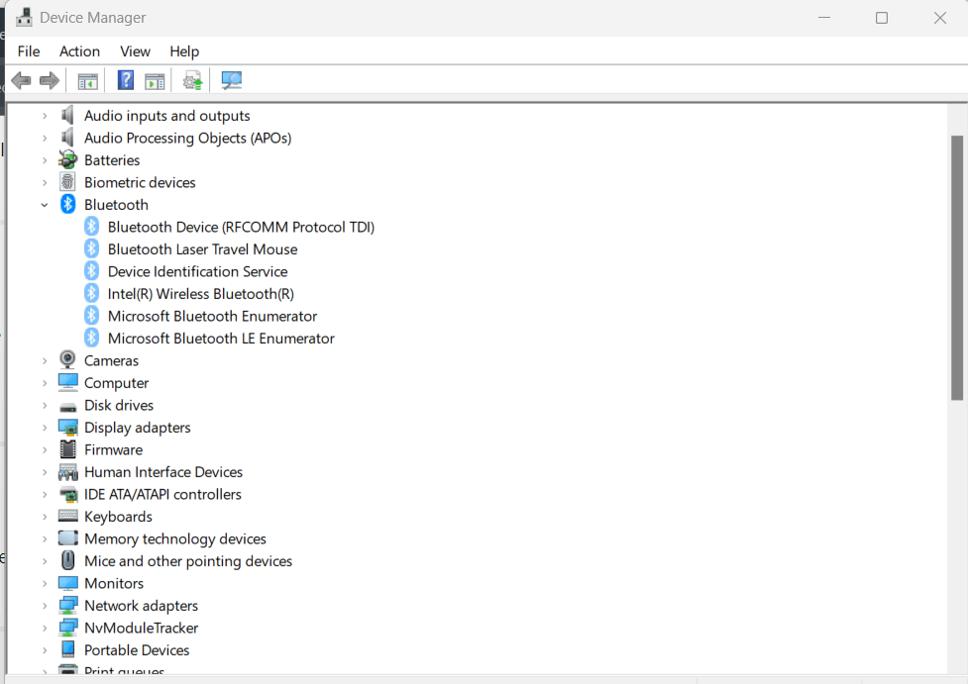Select the Portable Devices label
This screenshot has width=968, height=684.
(x=137, y=650)
